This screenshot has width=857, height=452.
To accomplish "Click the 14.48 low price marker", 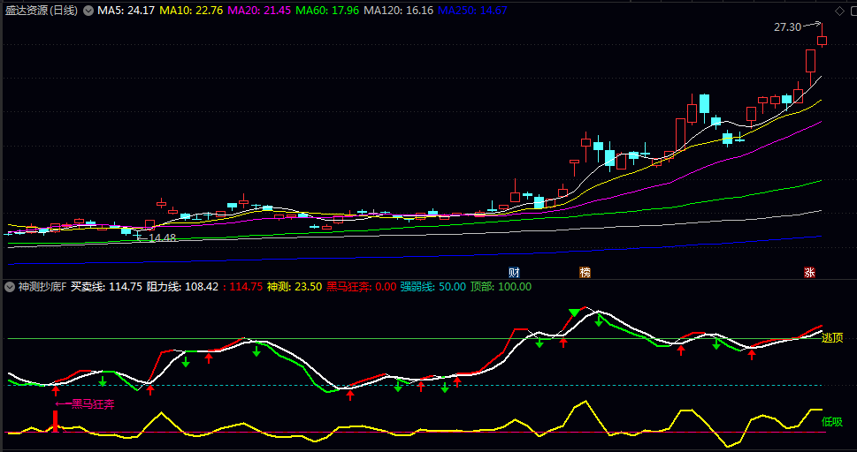I will (161, 238).
